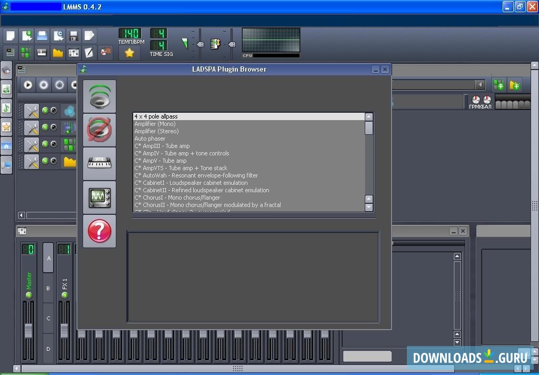The width and height of the screenshot is (539, 375).
Task: Solo the second track in Song Editor
Action: point(53,127)
